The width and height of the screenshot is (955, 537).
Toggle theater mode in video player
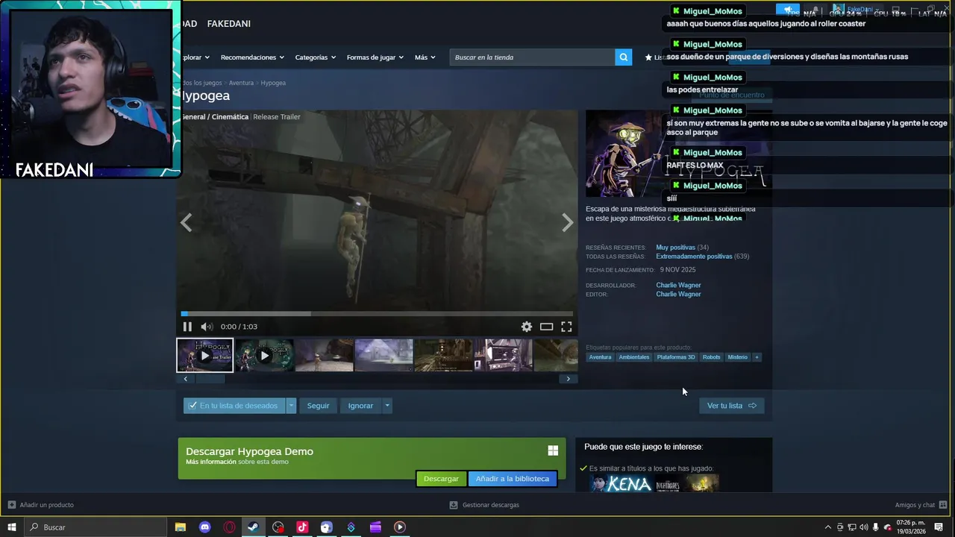pyautogui.click(x=547, y=327)
